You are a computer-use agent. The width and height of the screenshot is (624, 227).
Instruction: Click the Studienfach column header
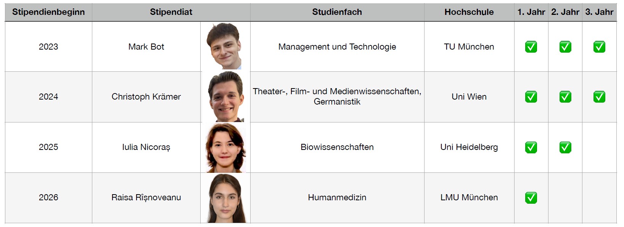pos(337,12)
